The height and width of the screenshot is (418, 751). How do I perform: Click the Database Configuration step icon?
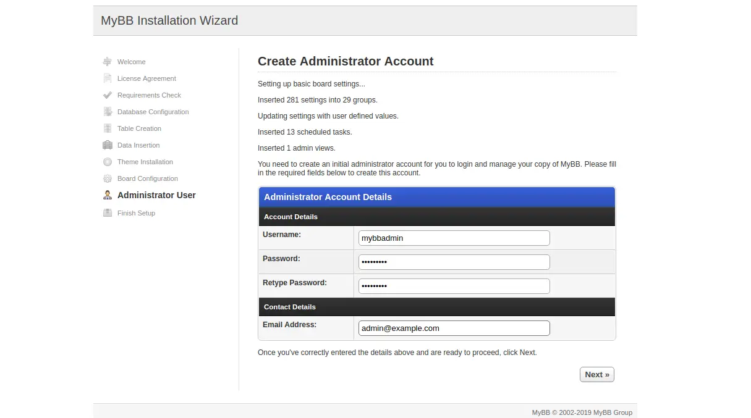[x=107, y=112]
